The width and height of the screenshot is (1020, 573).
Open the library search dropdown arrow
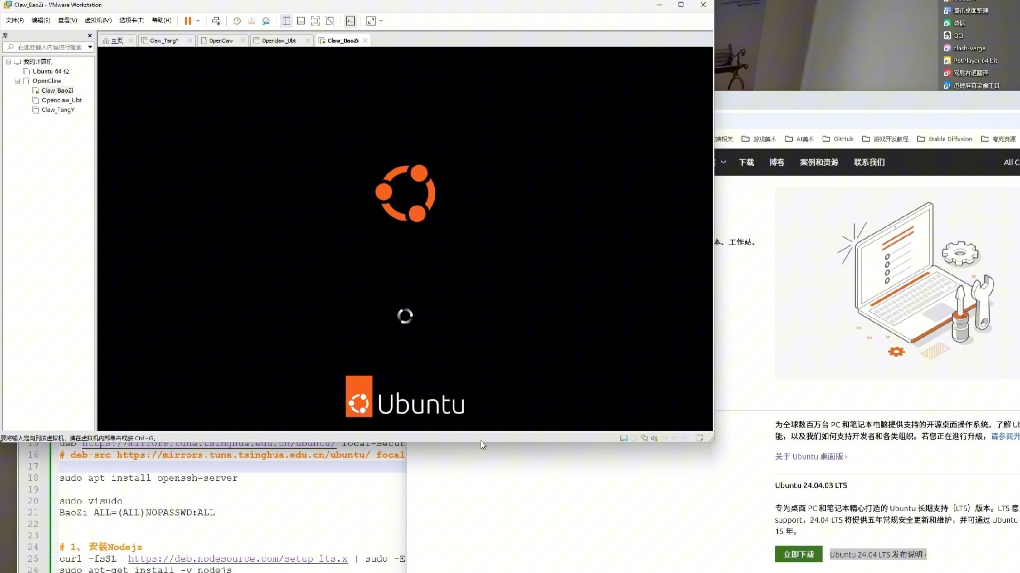90,47
